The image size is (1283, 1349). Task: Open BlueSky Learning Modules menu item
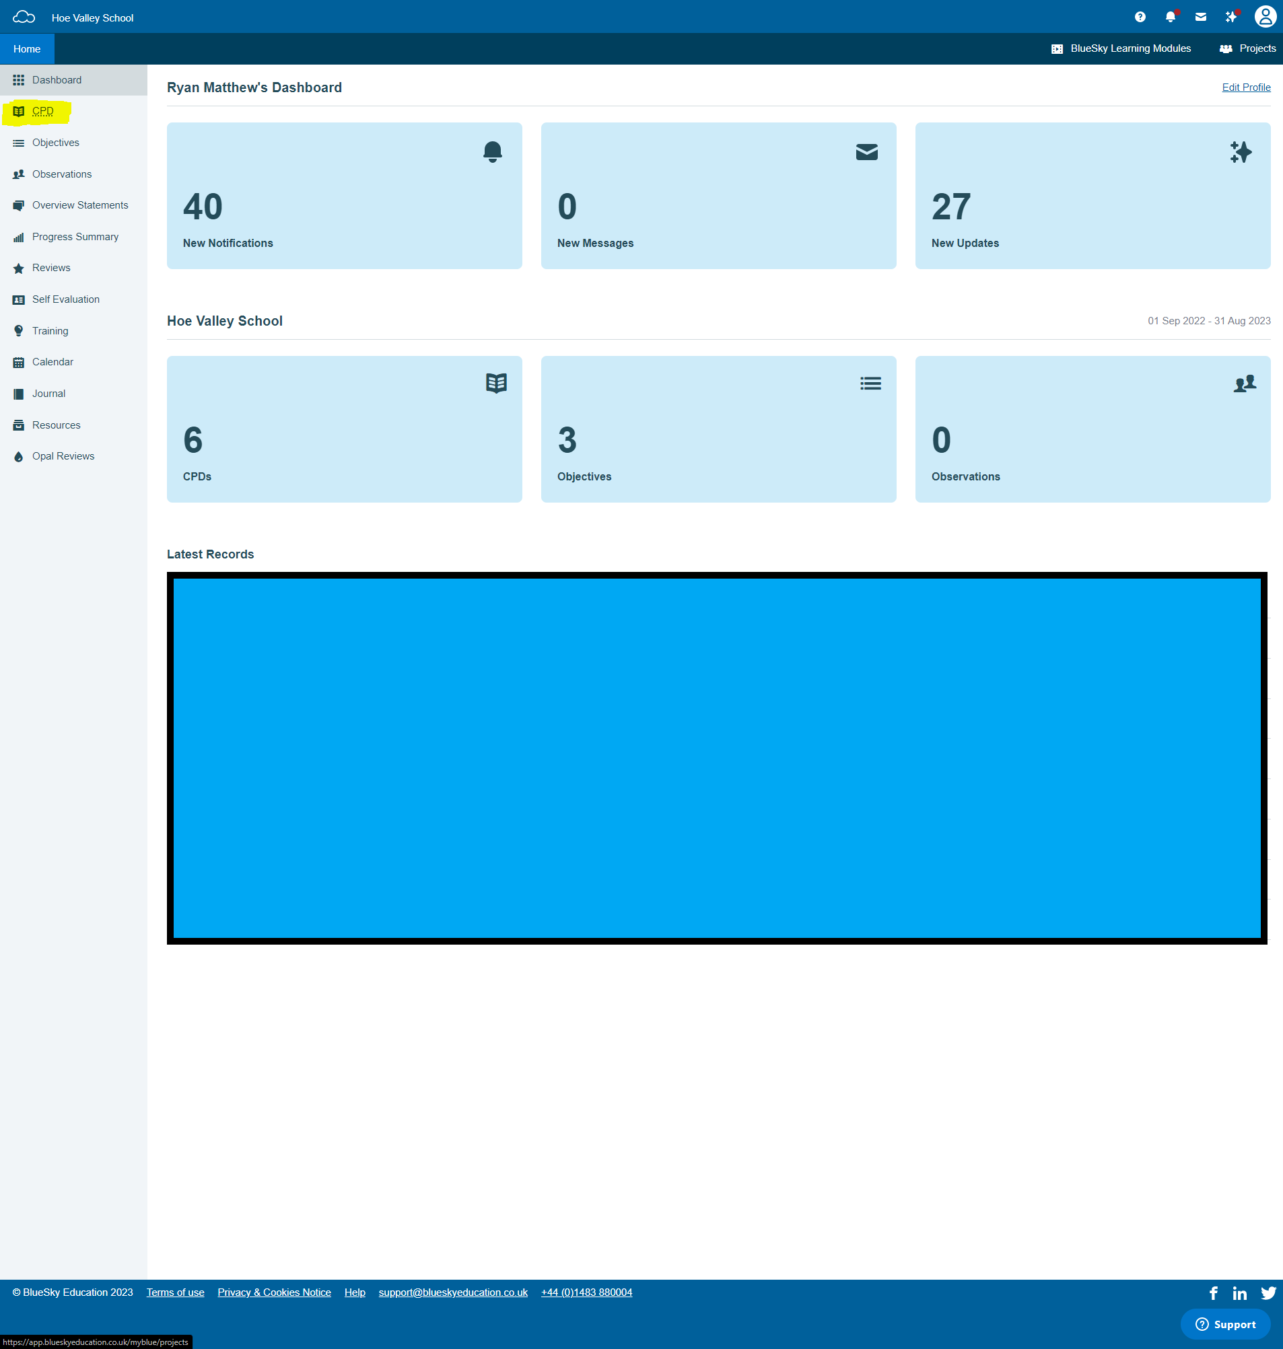click(1121, 48)
